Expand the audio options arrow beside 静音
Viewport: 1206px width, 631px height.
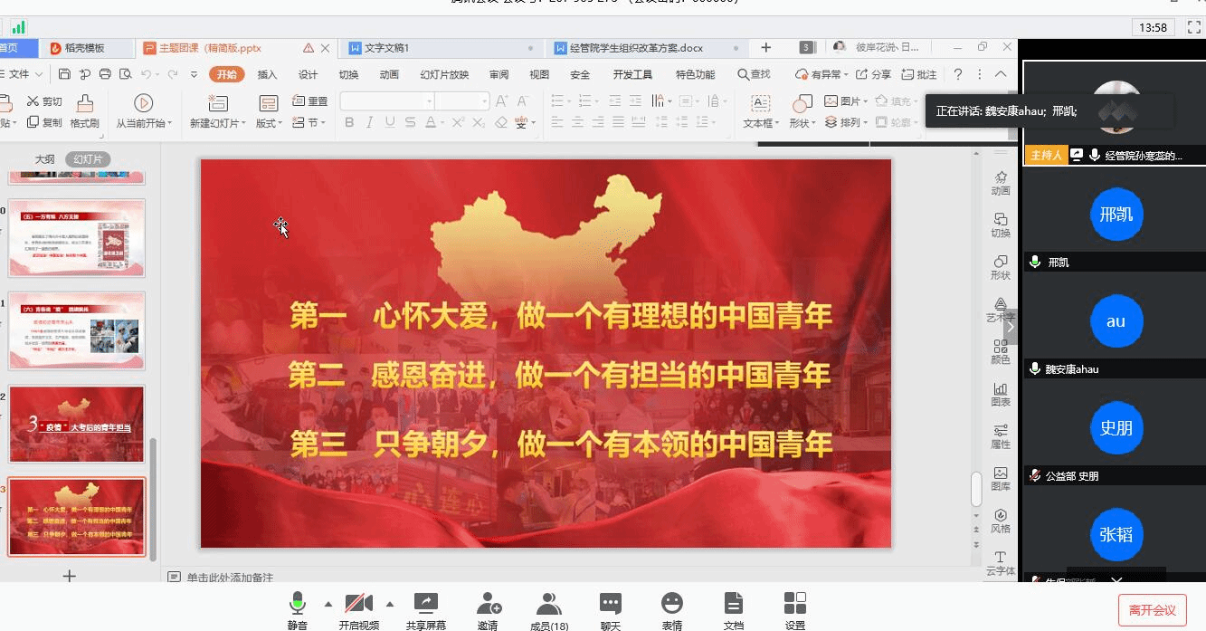328,604
